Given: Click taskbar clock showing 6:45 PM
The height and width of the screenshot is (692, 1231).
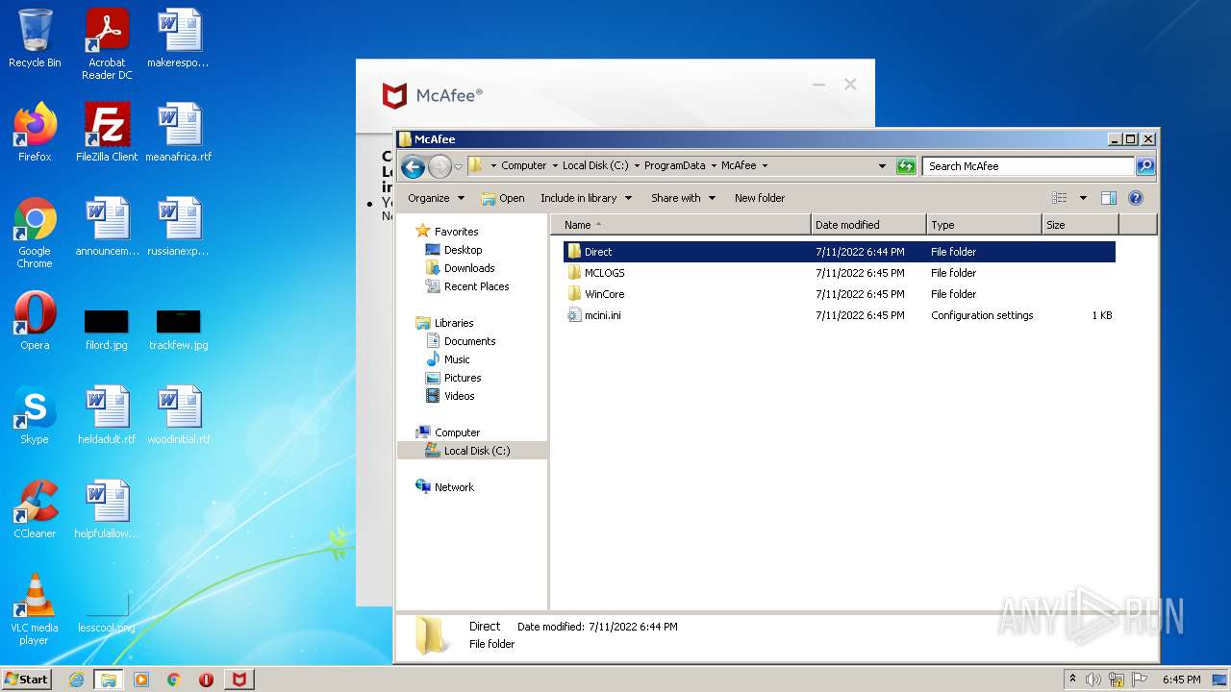Looking at the screenshot, I should click(1181, 680).
